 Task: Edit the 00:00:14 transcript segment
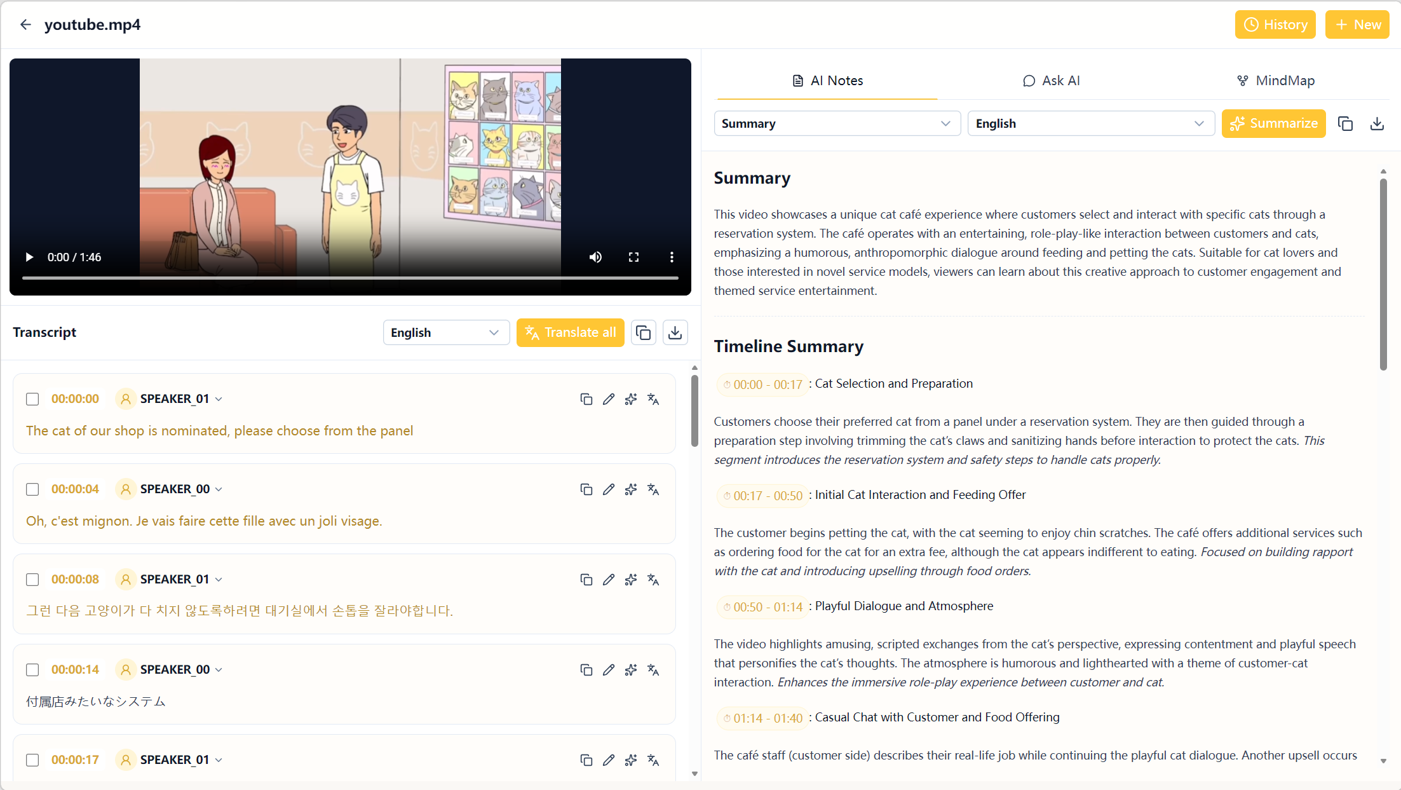(609, 670)
